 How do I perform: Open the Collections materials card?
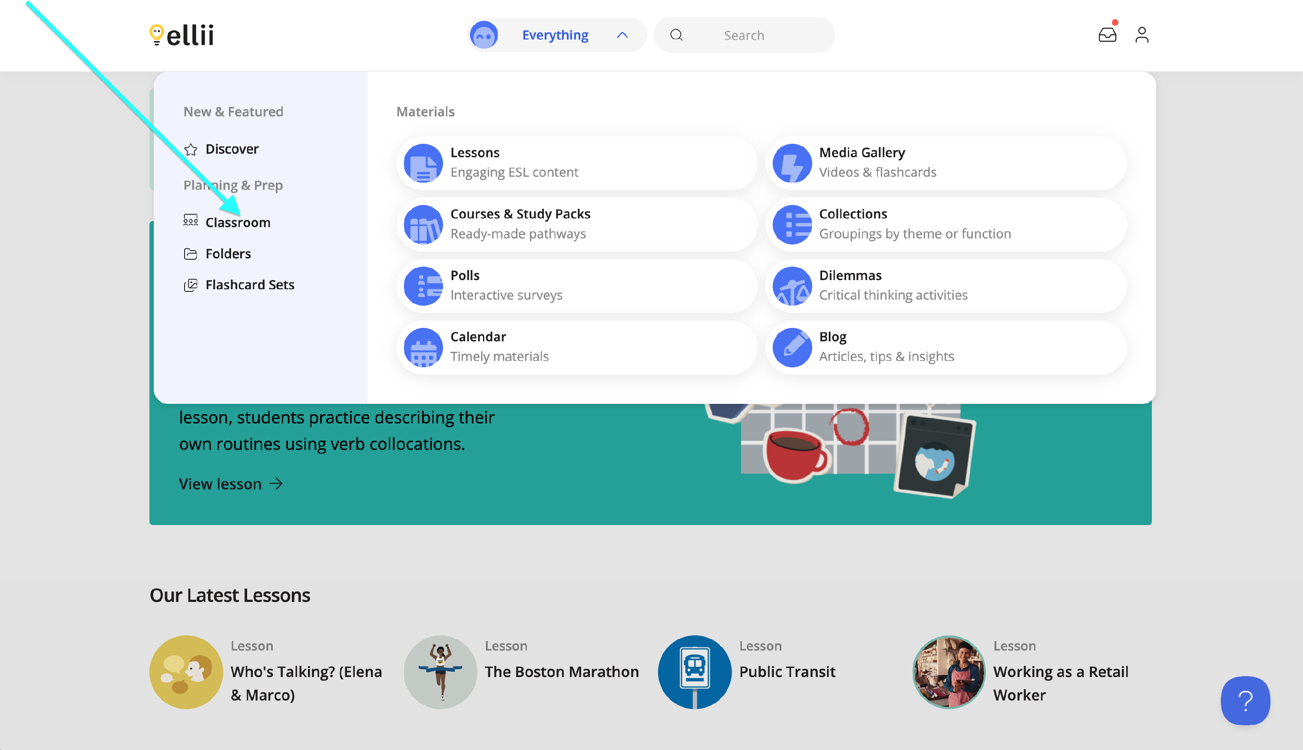(x=945, y=225)
